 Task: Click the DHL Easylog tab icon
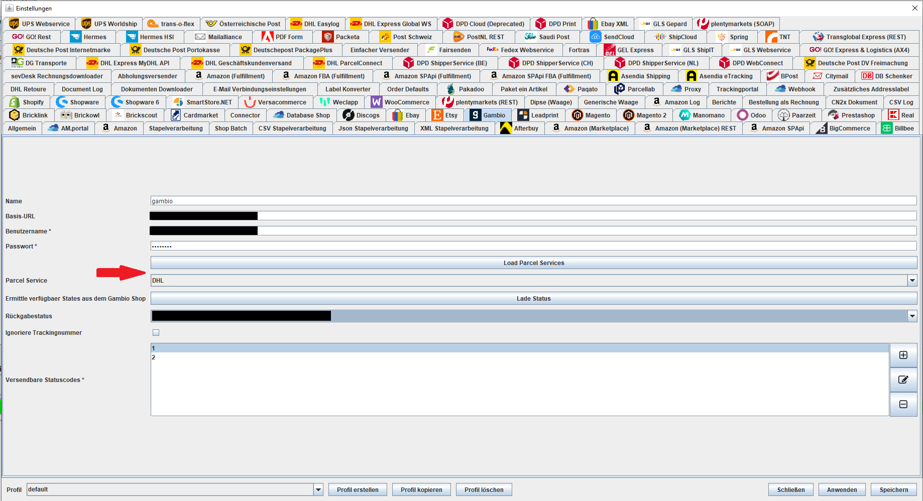[296, 24]
